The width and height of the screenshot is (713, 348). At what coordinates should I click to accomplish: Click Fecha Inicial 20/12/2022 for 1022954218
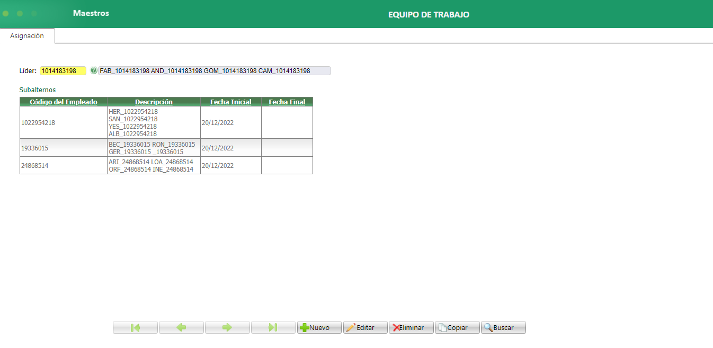coord(231,122)
